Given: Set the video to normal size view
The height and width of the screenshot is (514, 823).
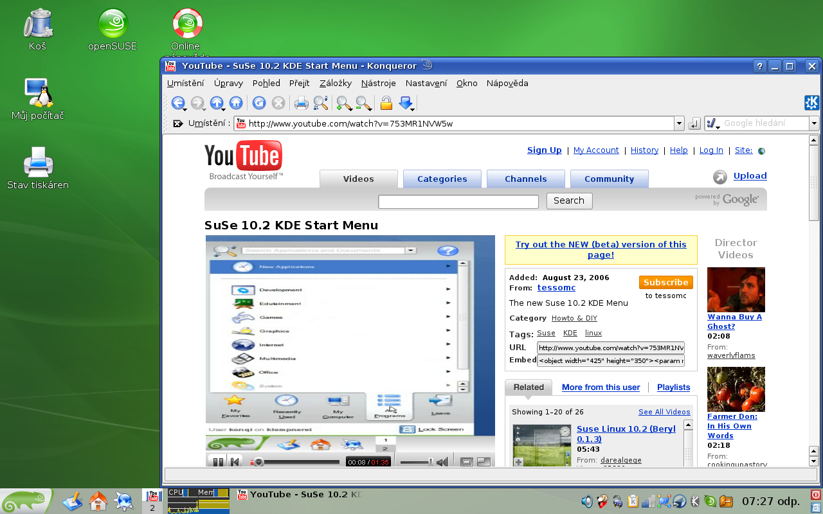Looking at the screenshot, I should click(x=467, y=462).
